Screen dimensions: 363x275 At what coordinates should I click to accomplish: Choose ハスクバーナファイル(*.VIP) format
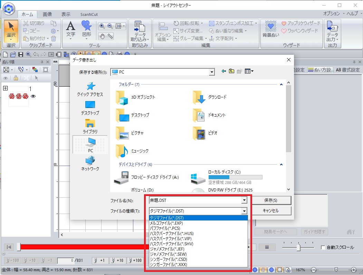pos(199,239)
